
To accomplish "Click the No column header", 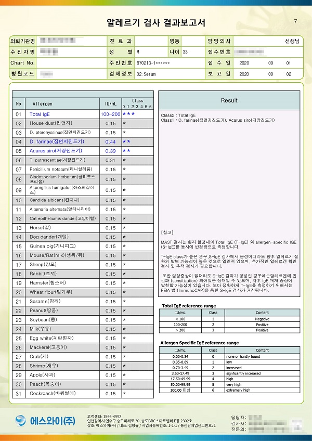I will (x=19, y=104).
